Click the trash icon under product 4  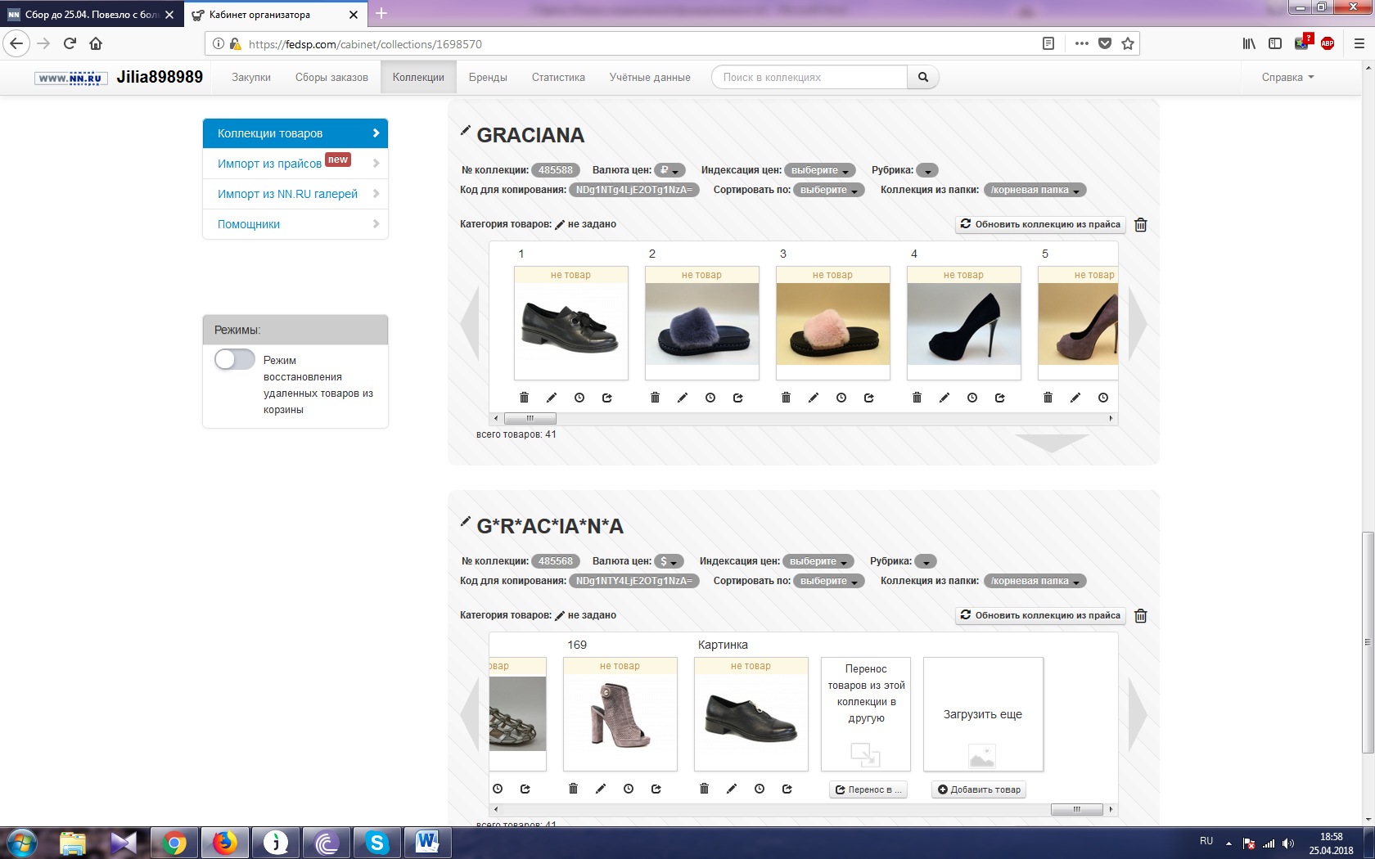[x=917, y=398]
